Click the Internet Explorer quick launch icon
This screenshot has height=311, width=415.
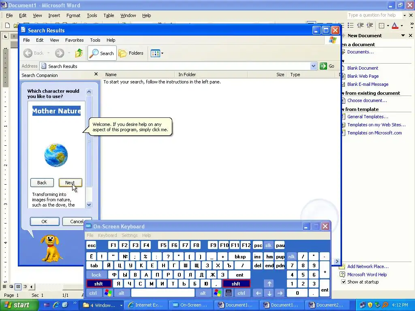[x=56, y=305]
